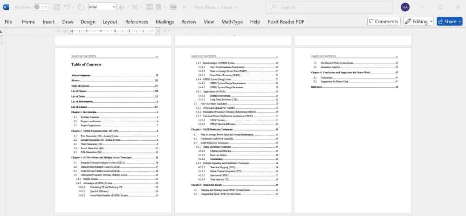Switch to the Layout tab

(x=110, y=22)
